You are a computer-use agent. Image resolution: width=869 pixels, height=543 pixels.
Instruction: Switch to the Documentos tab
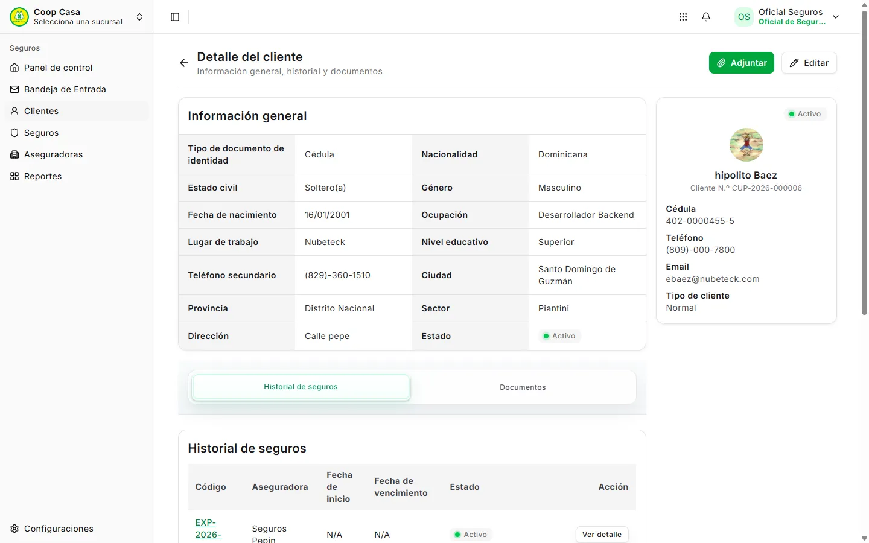[523, 387]
